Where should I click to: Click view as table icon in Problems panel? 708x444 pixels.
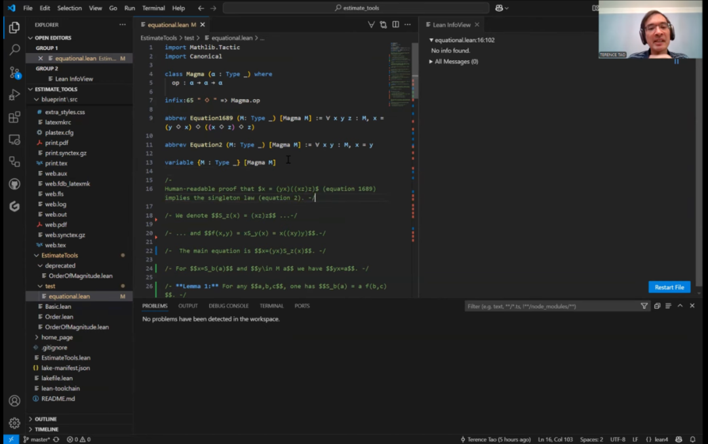tap(668, 306)
